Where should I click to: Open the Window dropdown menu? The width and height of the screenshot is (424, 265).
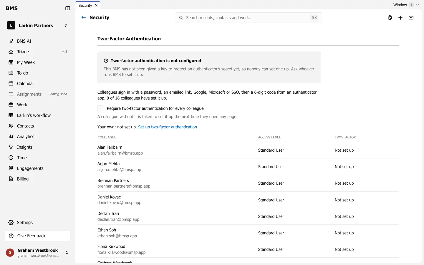tap(406, 5)
